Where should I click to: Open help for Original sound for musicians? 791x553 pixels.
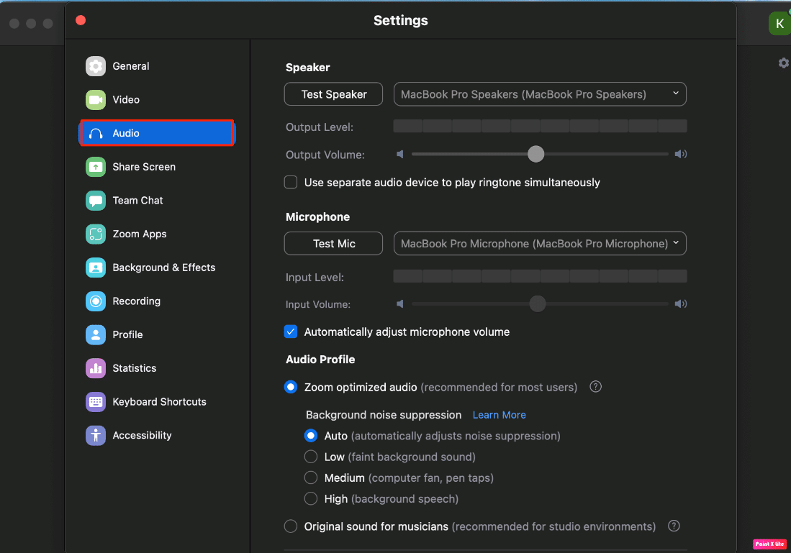click(674, 526)
